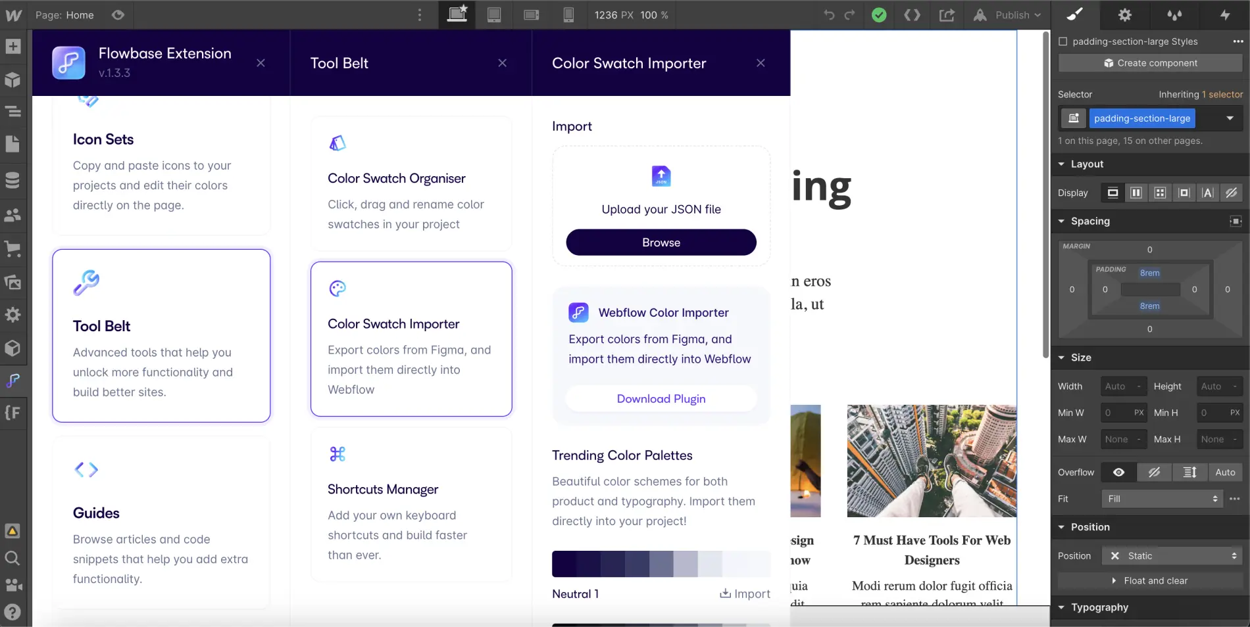Screen dimensions: 1250x627
Task: Set display to flex
Action: 1136,193
